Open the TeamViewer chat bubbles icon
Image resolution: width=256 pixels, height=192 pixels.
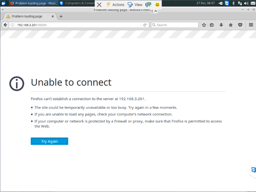pos(148,4)
